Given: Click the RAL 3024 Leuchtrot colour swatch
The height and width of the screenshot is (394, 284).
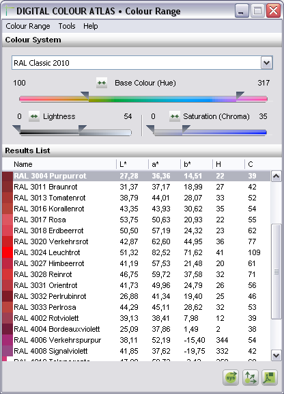Looking at the screenshot, I should coord(8,252).
